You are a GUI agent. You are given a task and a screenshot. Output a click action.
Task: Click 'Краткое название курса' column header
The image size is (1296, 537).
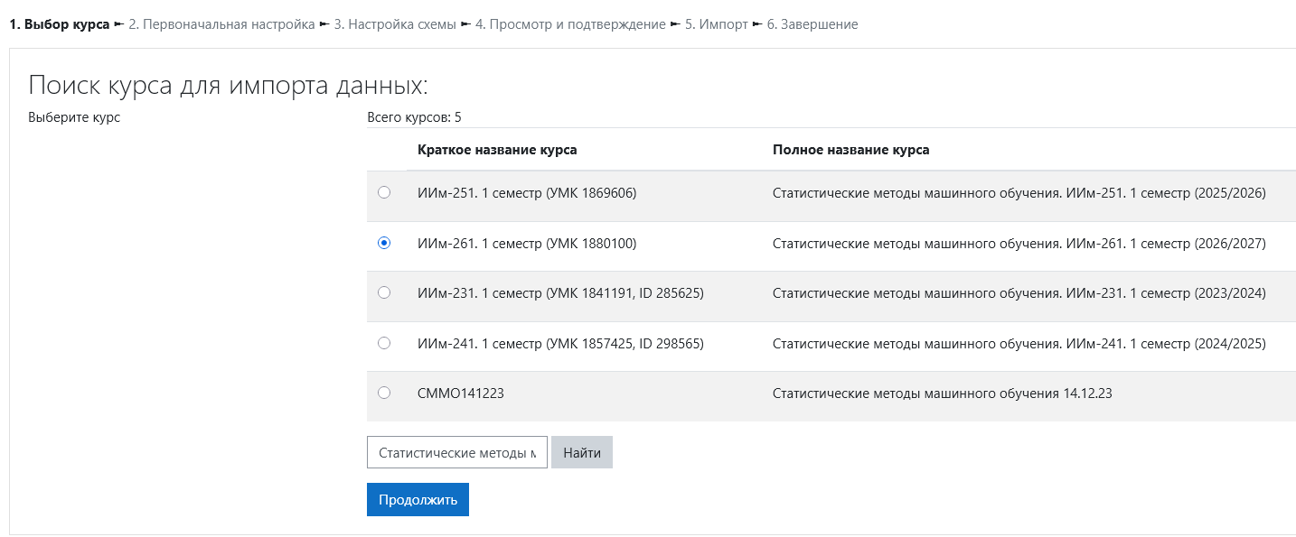tap(497, 150)
